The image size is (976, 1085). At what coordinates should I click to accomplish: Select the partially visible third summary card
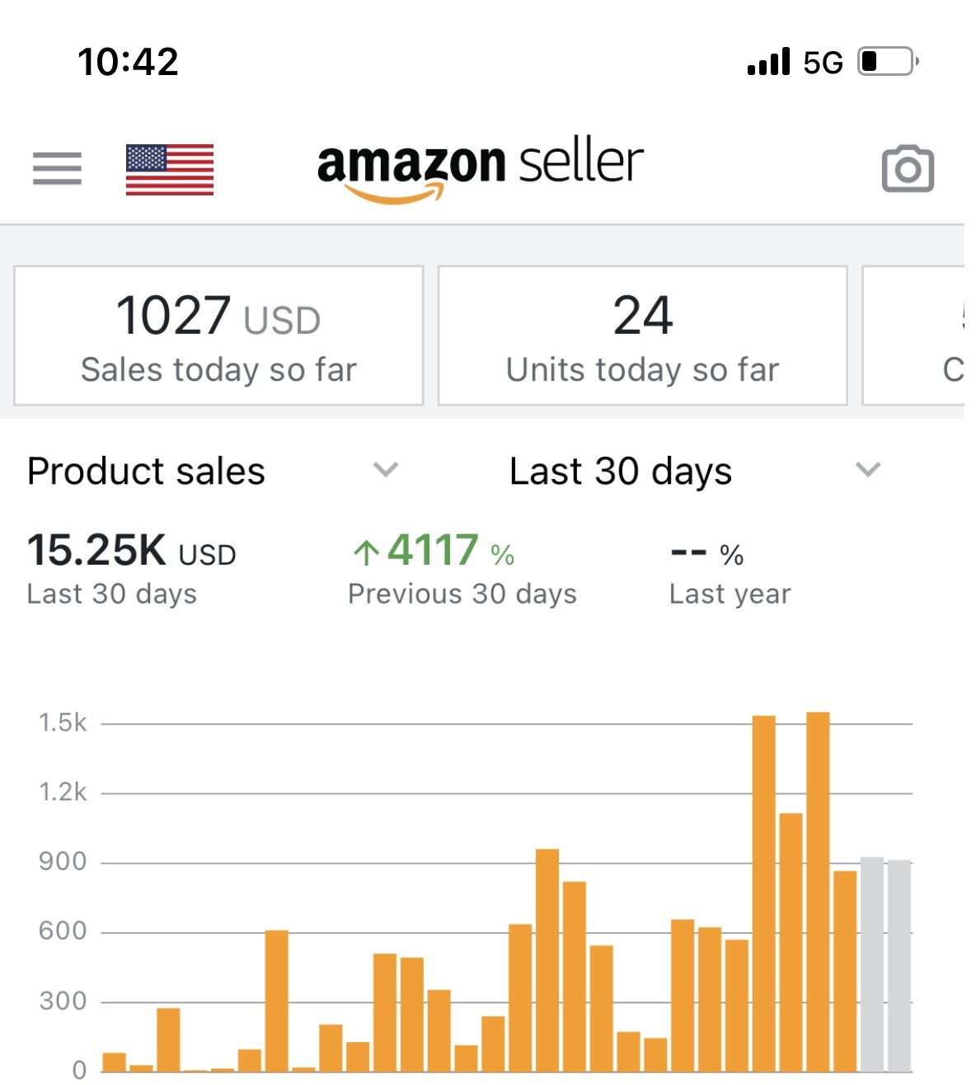click(915, 336)
